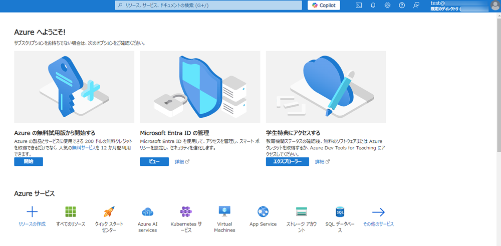
Task: Open すべてのリソース green grid icon
Action: (x=71, y=211)
